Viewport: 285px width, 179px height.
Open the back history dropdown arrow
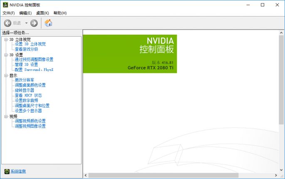pyautogui.click(x=26, y=23)
